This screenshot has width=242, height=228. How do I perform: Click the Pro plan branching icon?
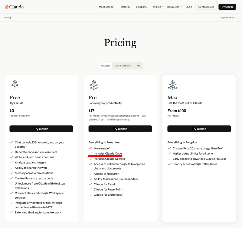94,85
